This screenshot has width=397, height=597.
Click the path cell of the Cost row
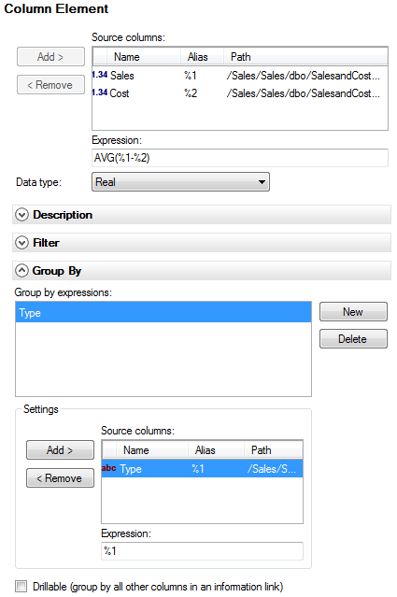[x=304, y=92]
